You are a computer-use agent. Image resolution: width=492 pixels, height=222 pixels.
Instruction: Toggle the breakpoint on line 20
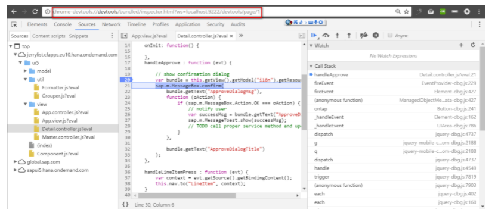click(x=126, y=80)
